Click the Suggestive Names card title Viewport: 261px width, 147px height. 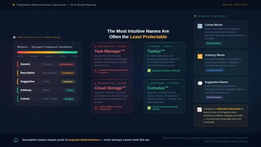click(x=216, y=82)
